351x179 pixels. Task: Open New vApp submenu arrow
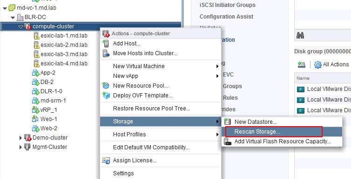[217, 76]
